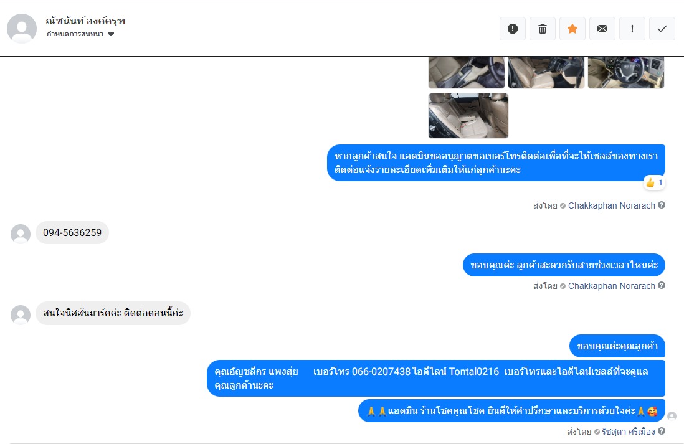Click the thumbs-up reaction badge on message
Viewport: 684px width, 444px height.
[x=654, y=182]
